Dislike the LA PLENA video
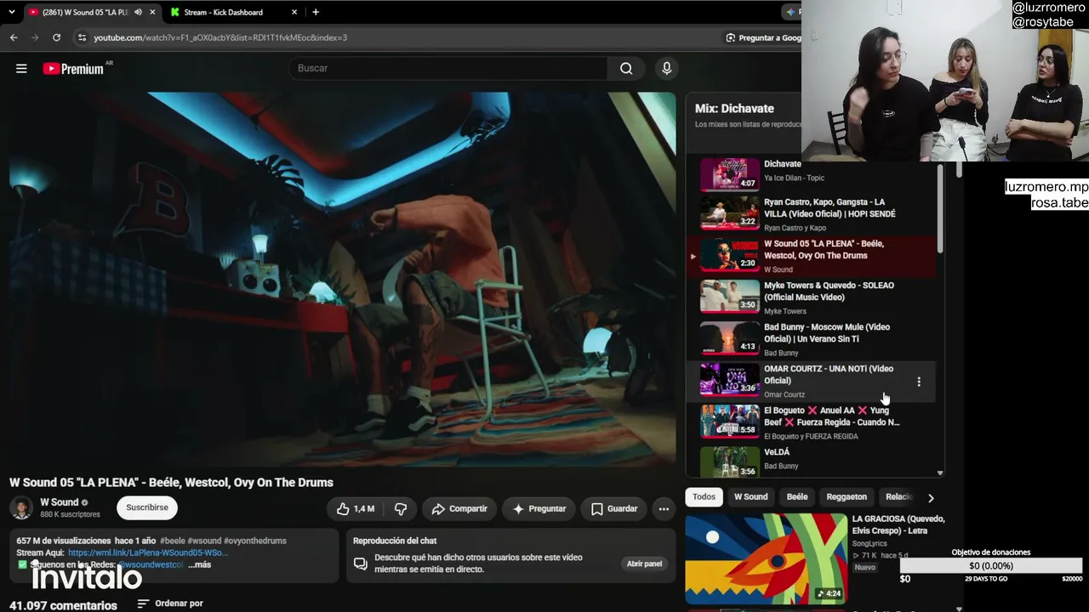The height and width of the screenshot is (612, 1089). pyautogui.click(x=400, y=508)
